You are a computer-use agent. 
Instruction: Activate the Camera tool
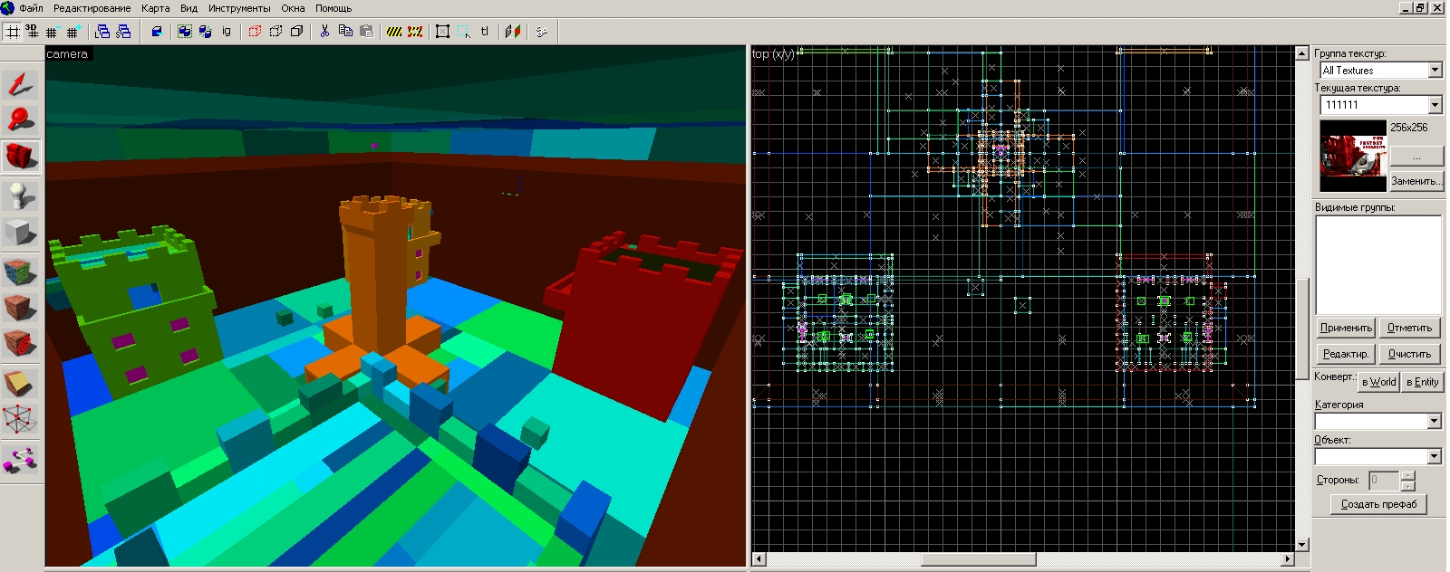click(x=20, y=156)
